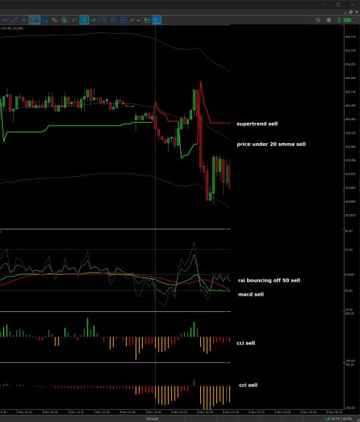Click the '5 Nov 23:45' time axis label
360x422 pixels.
coord(154,413)
